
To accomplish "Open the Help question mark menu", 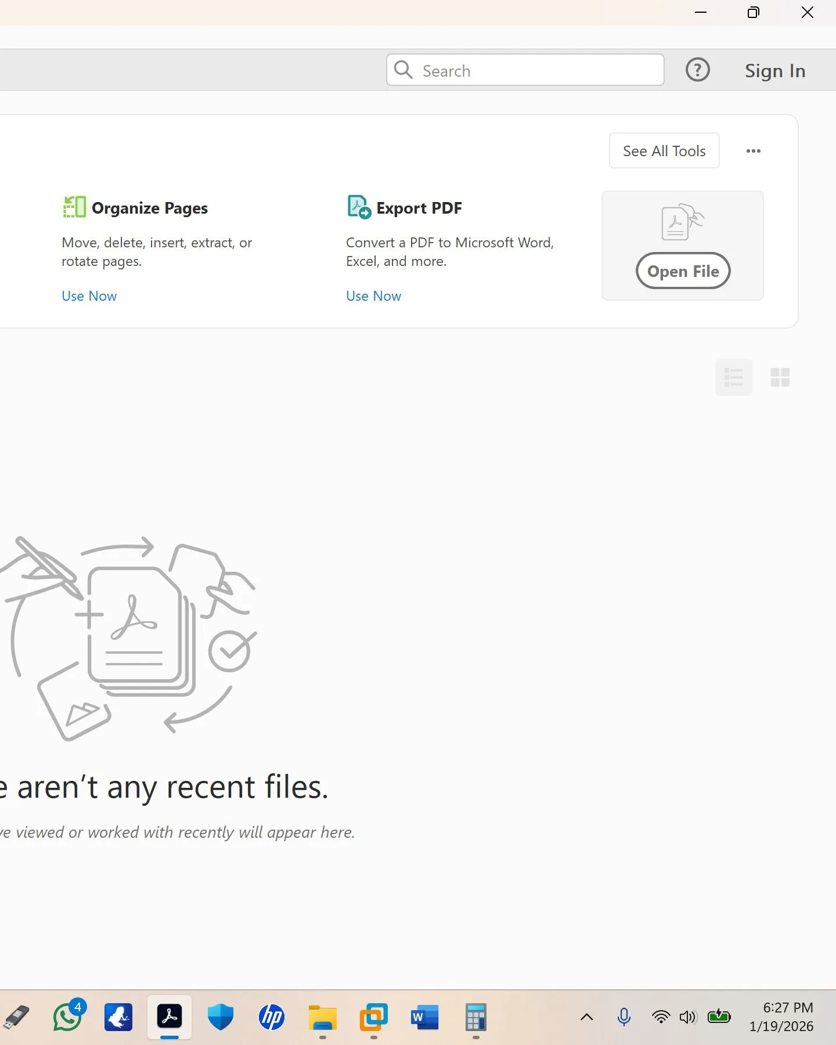I will (697, 70).
